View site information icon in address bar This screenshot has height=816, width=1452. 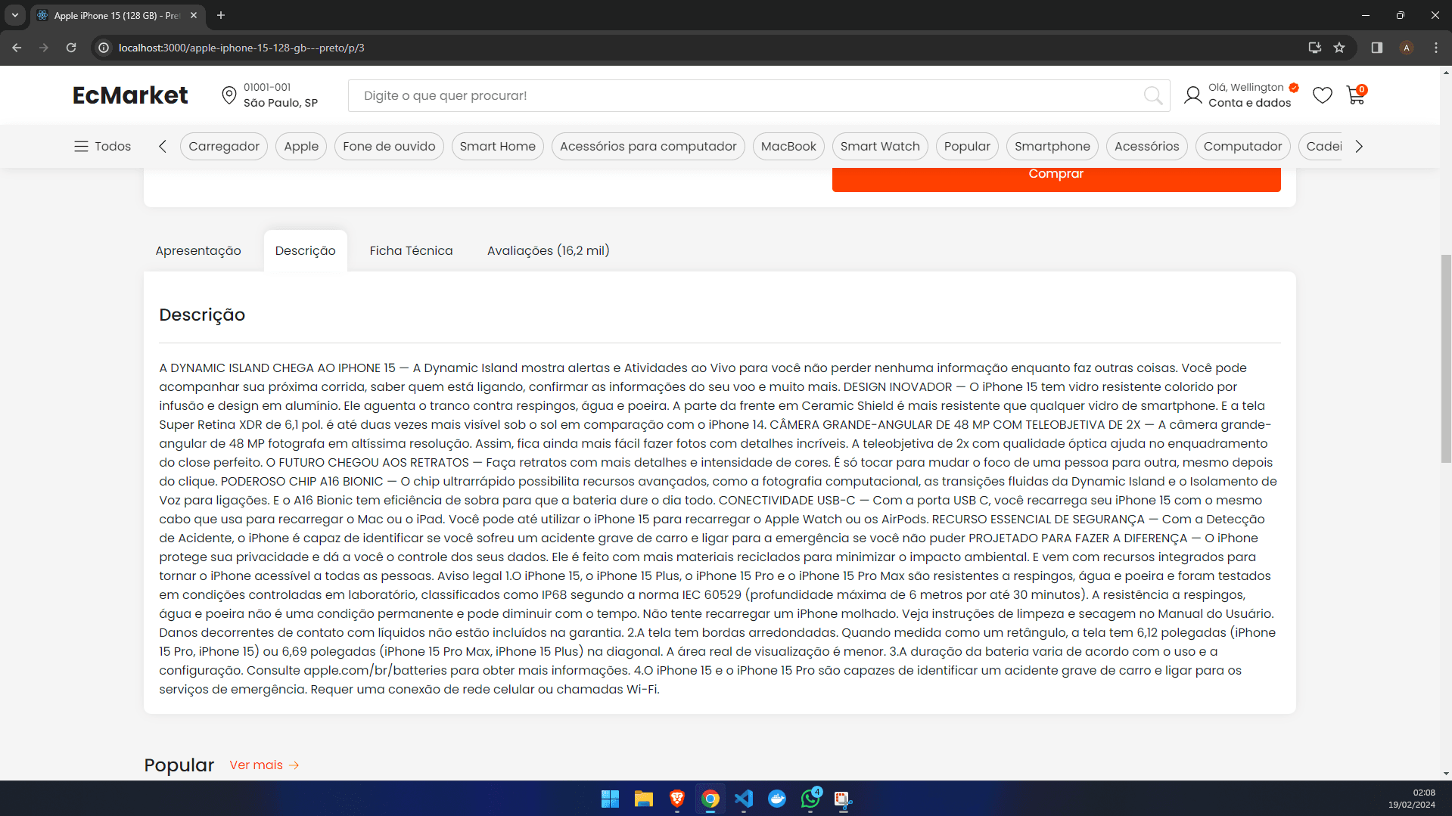click(x=104, y=48)
